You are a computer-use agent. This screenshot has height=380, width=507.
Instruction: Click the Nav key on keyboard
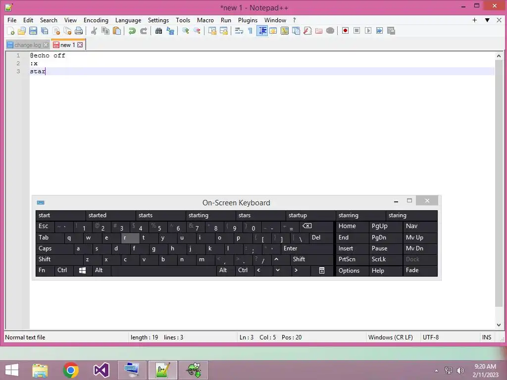pyautogui.click(x=420, y=226)
